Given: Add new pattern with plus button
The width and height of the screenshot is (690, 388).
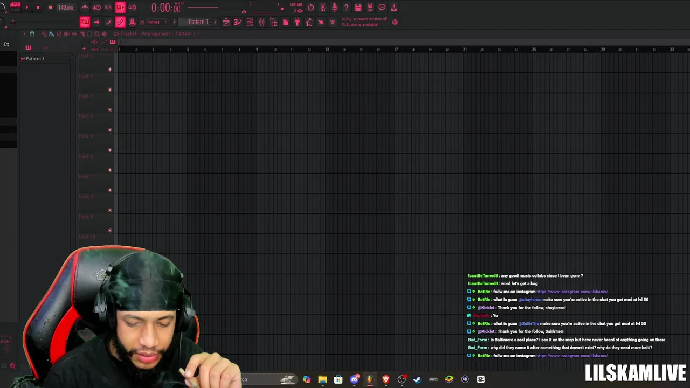Looking at the screenshot, I should tap(216, 22).
